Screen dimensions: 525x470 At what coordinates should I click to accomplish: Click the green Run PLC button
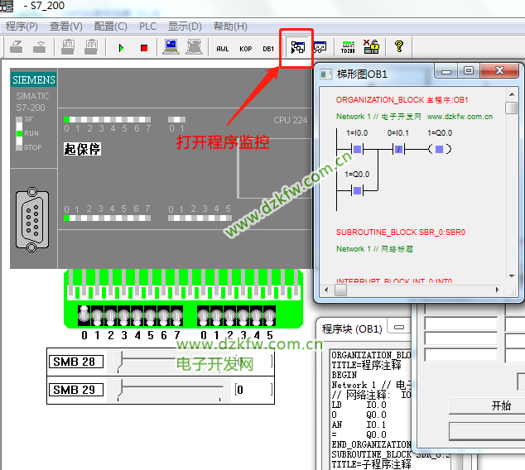coord(121,48)
